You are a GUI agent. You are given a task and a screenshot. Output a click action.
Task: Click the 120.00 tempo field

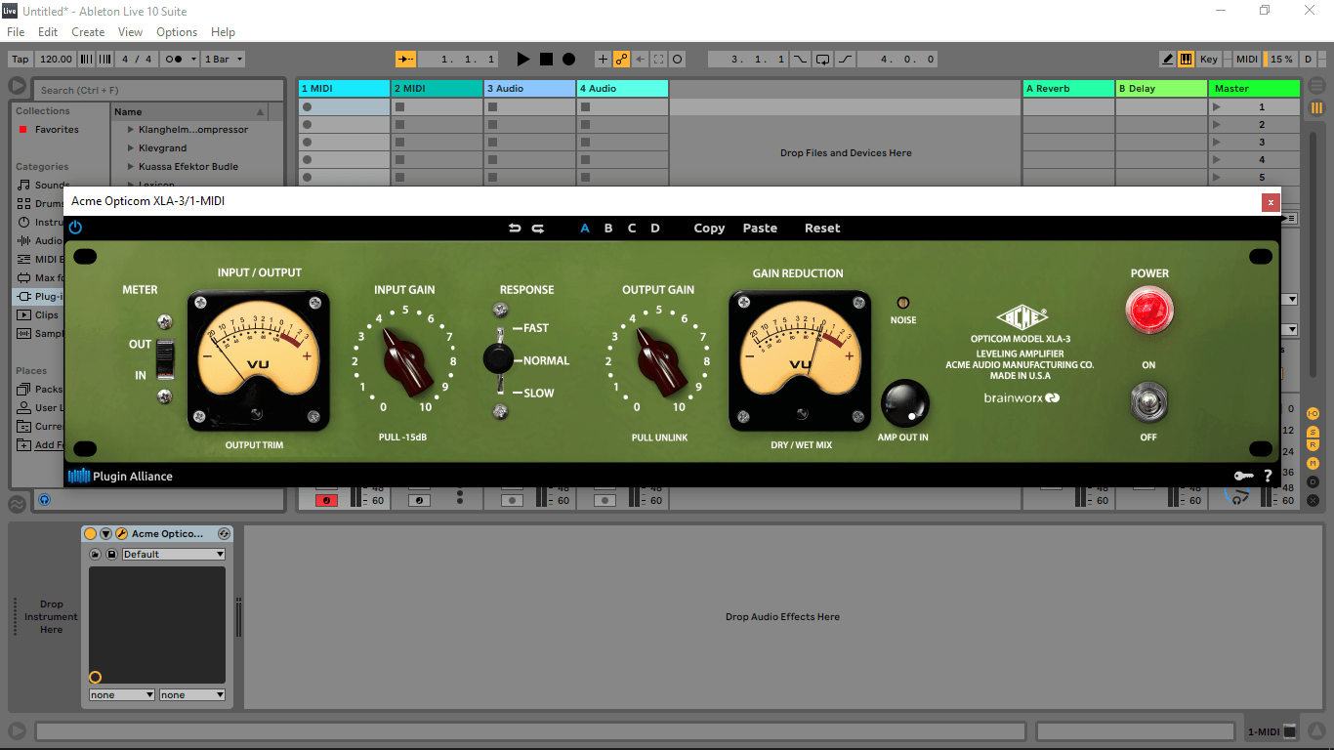[x=56, y=60]
